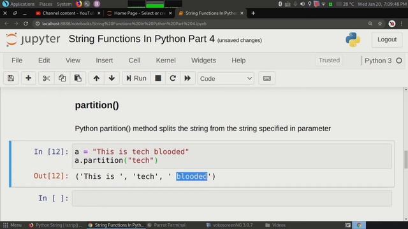Click the Jupyter logo
The image size is (408, 229).
click(33, 39)
